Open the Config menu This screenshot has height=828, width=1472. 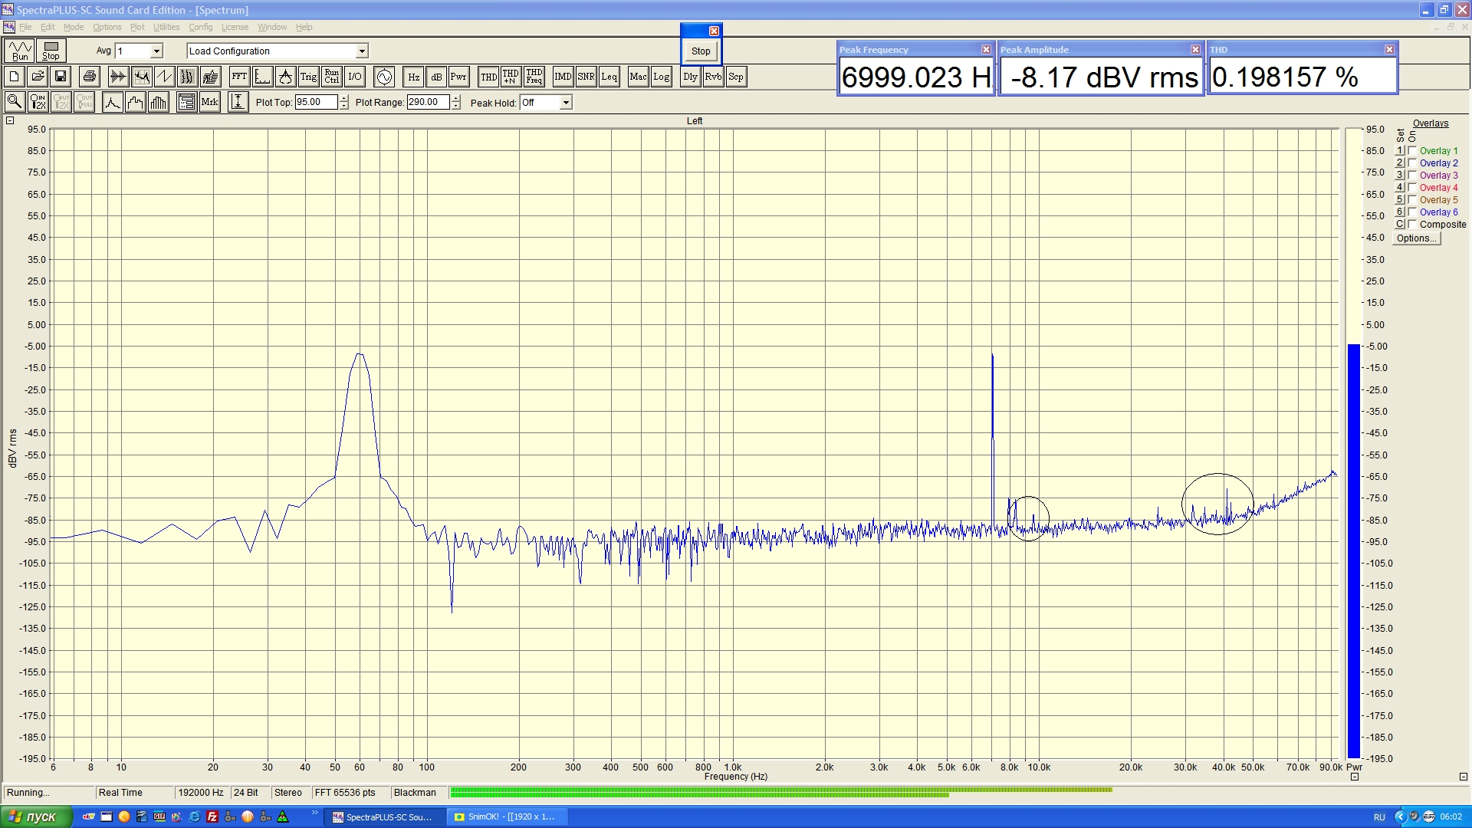200,27
